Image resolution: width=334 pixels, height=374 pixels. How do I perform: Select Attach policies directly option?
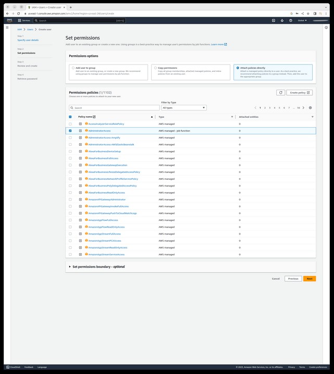[238, 68]
